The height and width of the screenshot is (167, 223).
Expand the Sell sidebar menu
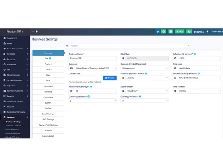click(x=15, y=70)
